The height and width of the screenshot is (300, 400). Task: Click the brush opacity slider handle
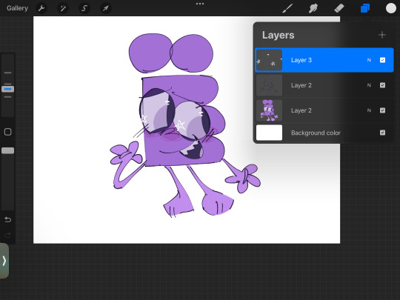pos(8,150)
